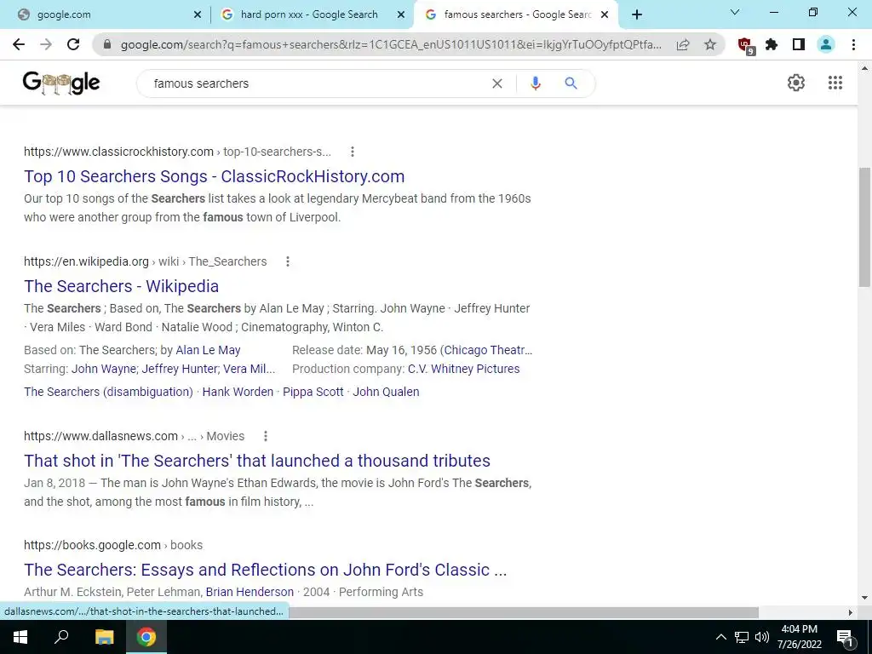This screenshot has width=872, height=654.
Task: Open the Hank Worden link
Action: [238, 392]
